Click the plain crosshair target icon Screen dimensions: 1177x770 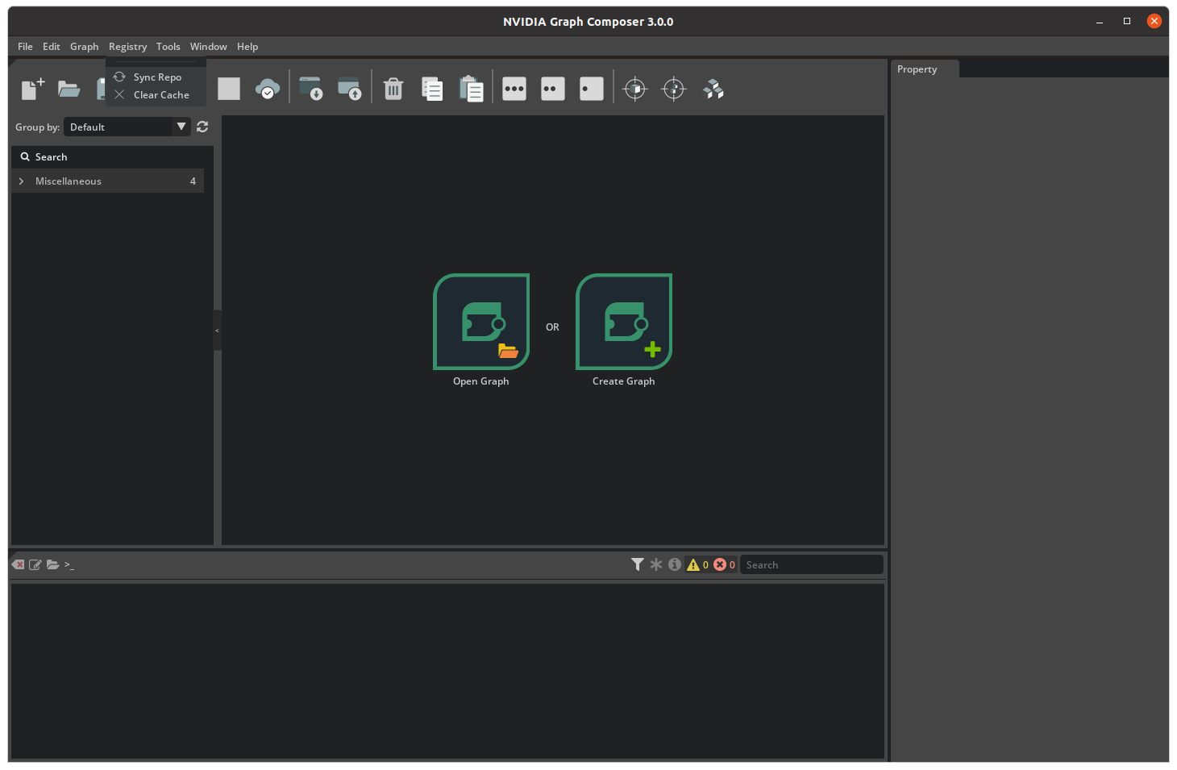tap(674, 89)
